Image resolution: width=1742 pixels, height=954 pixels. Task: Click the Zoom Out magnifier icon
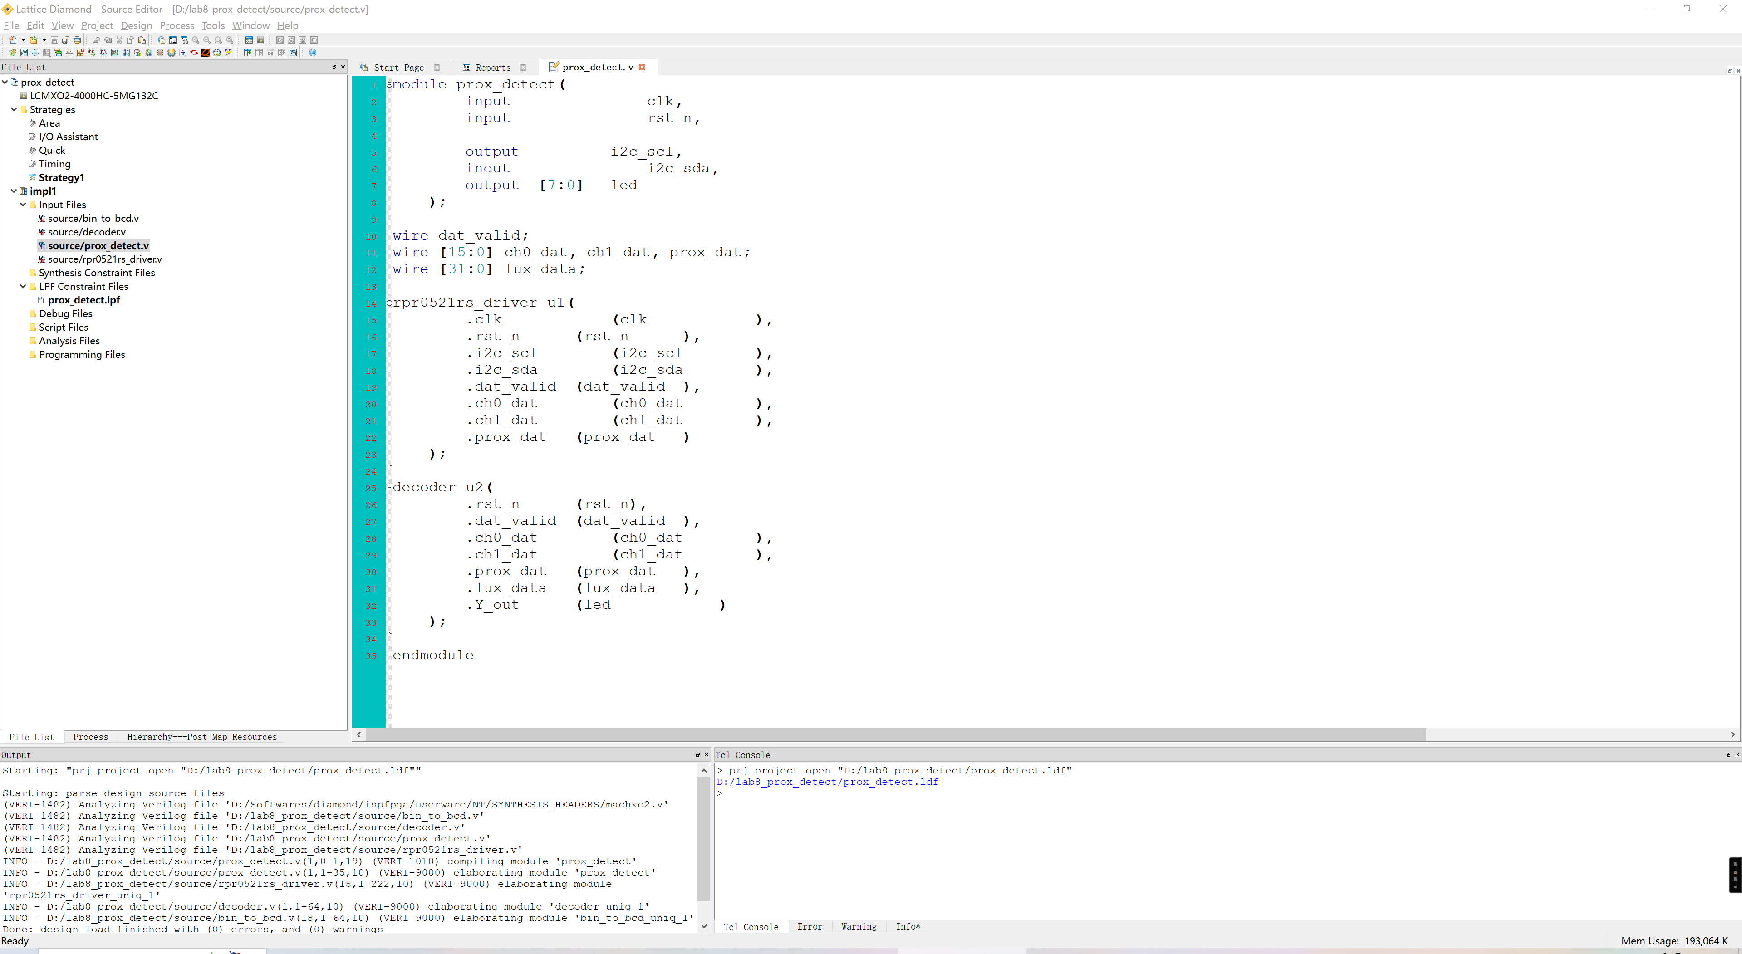point(207,40)
